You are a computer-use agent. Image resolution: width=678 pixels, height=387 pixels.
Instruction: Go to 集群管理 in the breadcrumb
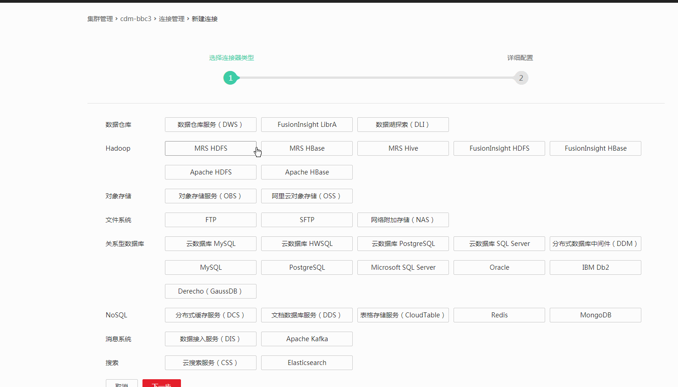(100, 19)
